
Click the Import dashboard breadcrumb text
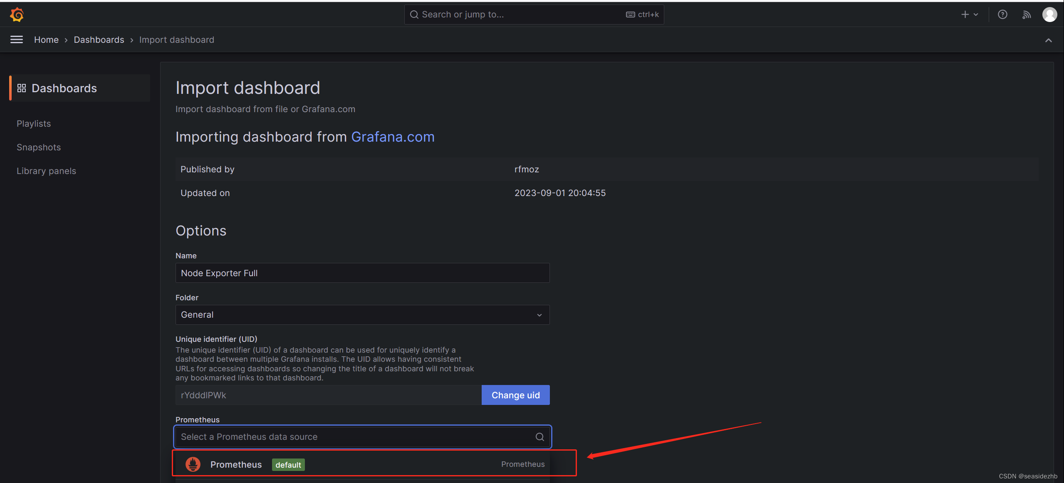pos(176,39)
